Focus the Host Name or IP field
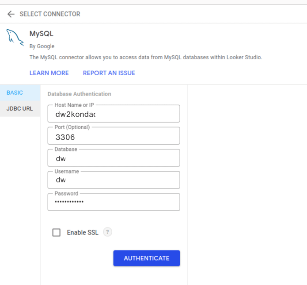 pyautogui.click(x=114, y=114)
